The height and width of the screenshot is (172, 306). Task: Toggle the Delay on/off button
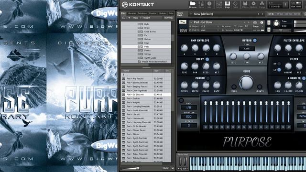[x=207, y=59]
